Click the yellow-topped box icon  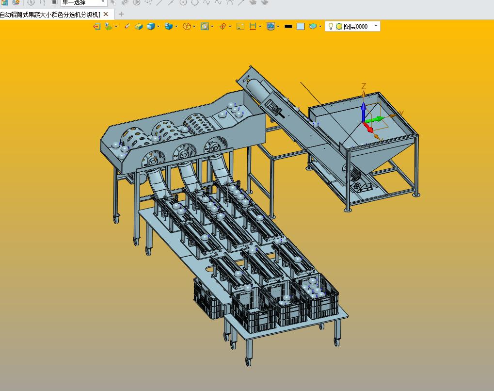point(139,27)
